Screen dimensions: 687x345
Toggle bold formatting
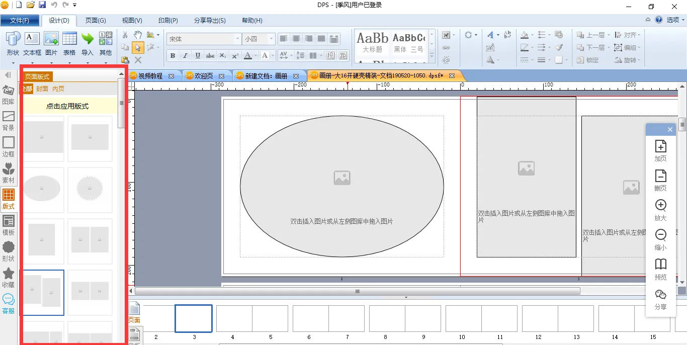(x=173, y=56)
